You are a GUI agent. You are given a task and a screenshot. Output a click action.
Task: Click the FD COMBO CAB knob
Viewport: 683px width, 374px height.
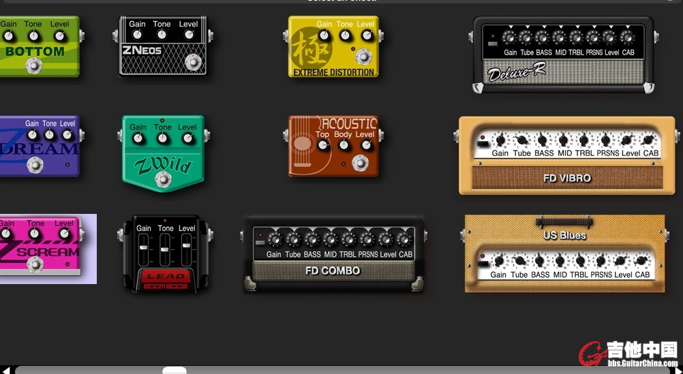(x=404, y=239)
